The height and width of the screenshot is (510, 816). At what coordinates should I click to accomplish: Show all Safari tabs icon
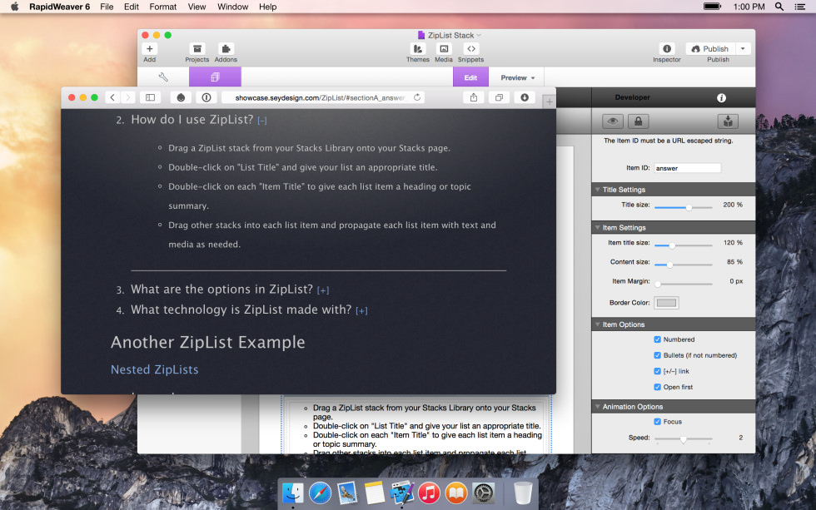pos(499,97)
